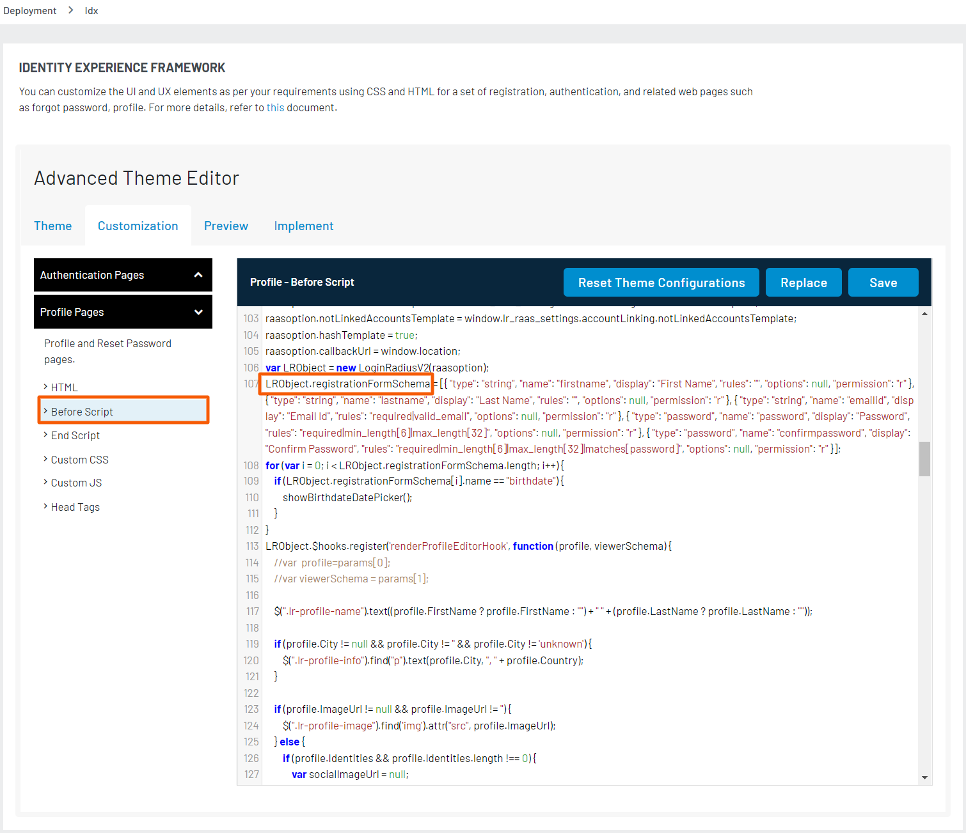The width and height of the screenshot is (966, 833).
Task: Select Before Script in sidebar
Action: tap(82, 412)
